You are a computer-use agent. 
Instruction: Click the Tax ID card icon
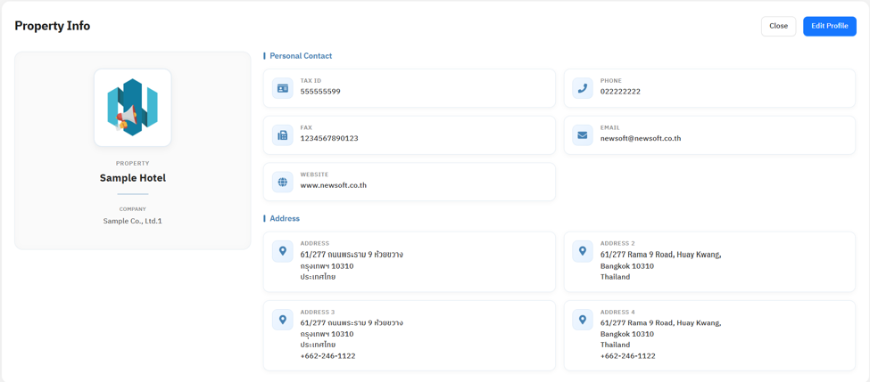(283, 88)
